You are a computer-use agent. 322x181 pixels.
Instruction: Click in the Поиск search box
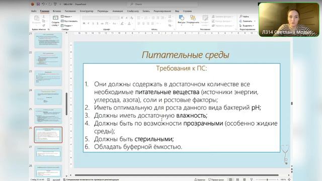(162, 4)
